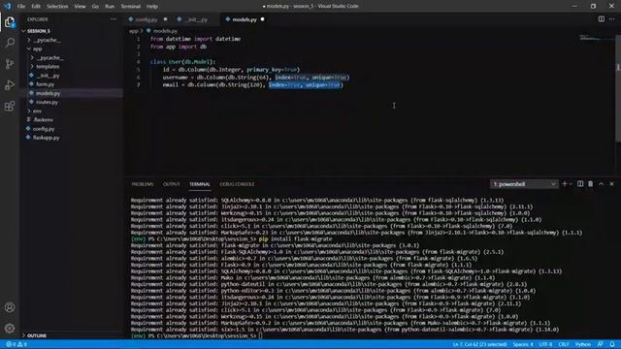Viewport: 621px width, 349px height.
Task: Open the Source Control view
Action: coord(10,64)
